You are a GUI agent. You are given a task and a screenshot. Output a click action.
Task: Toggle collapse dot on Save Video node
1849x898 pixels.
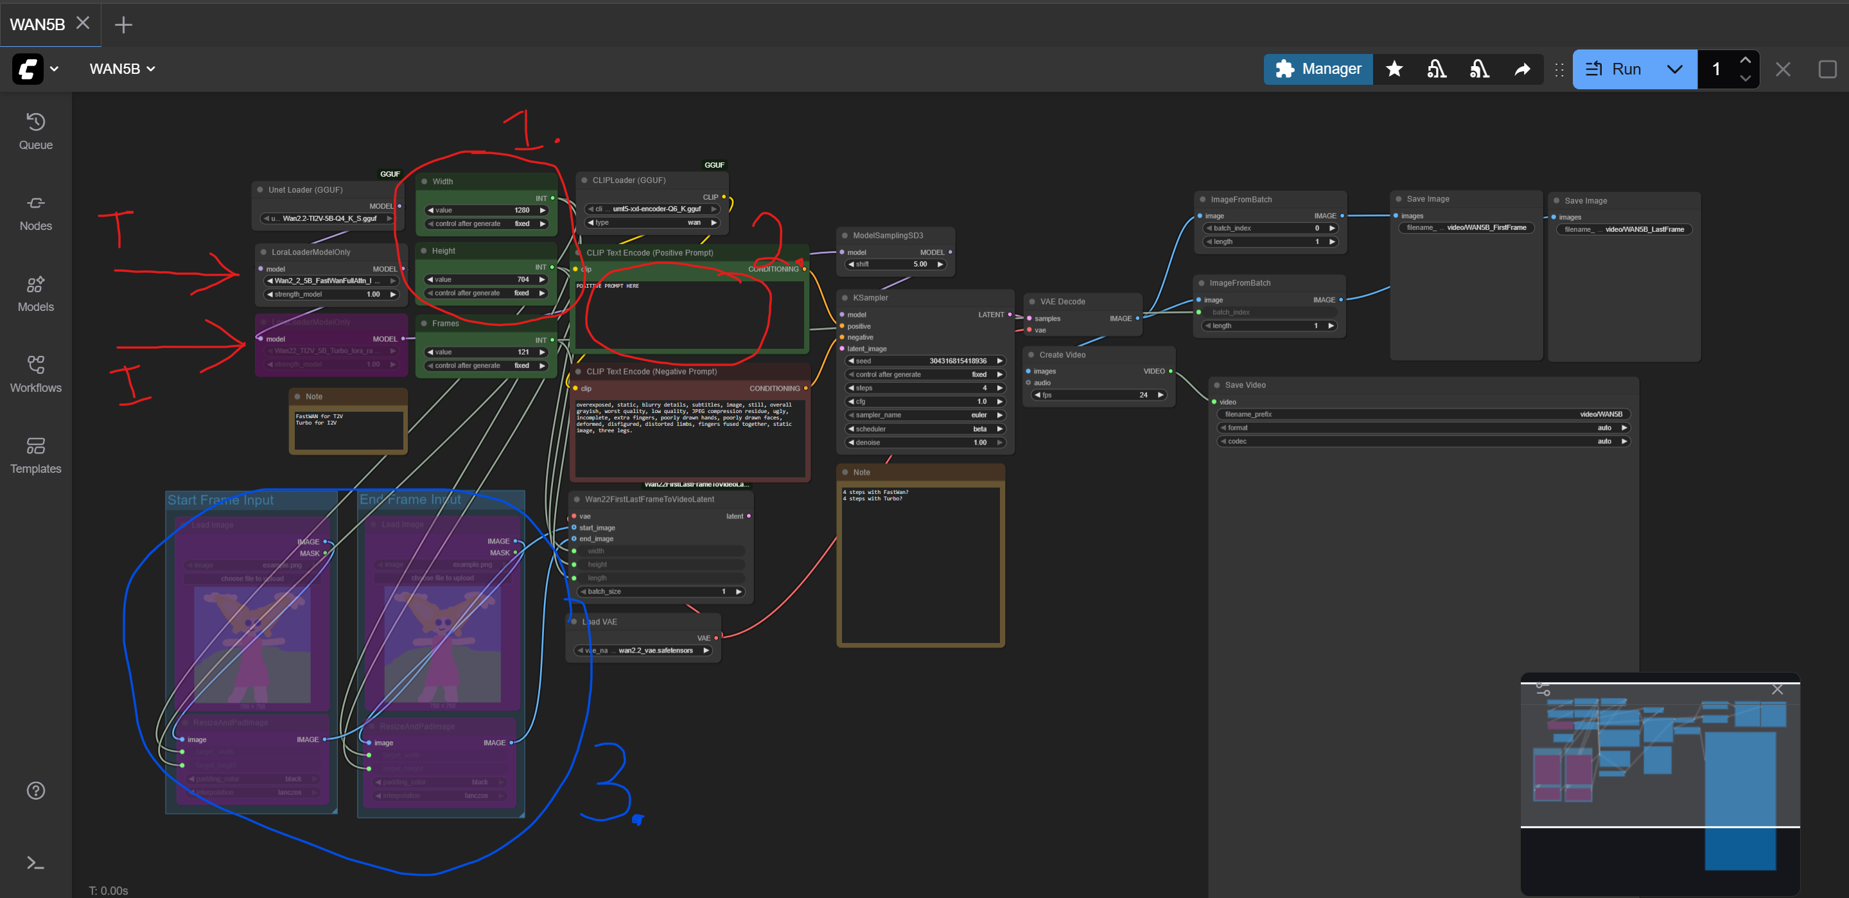pos(1216,385)
